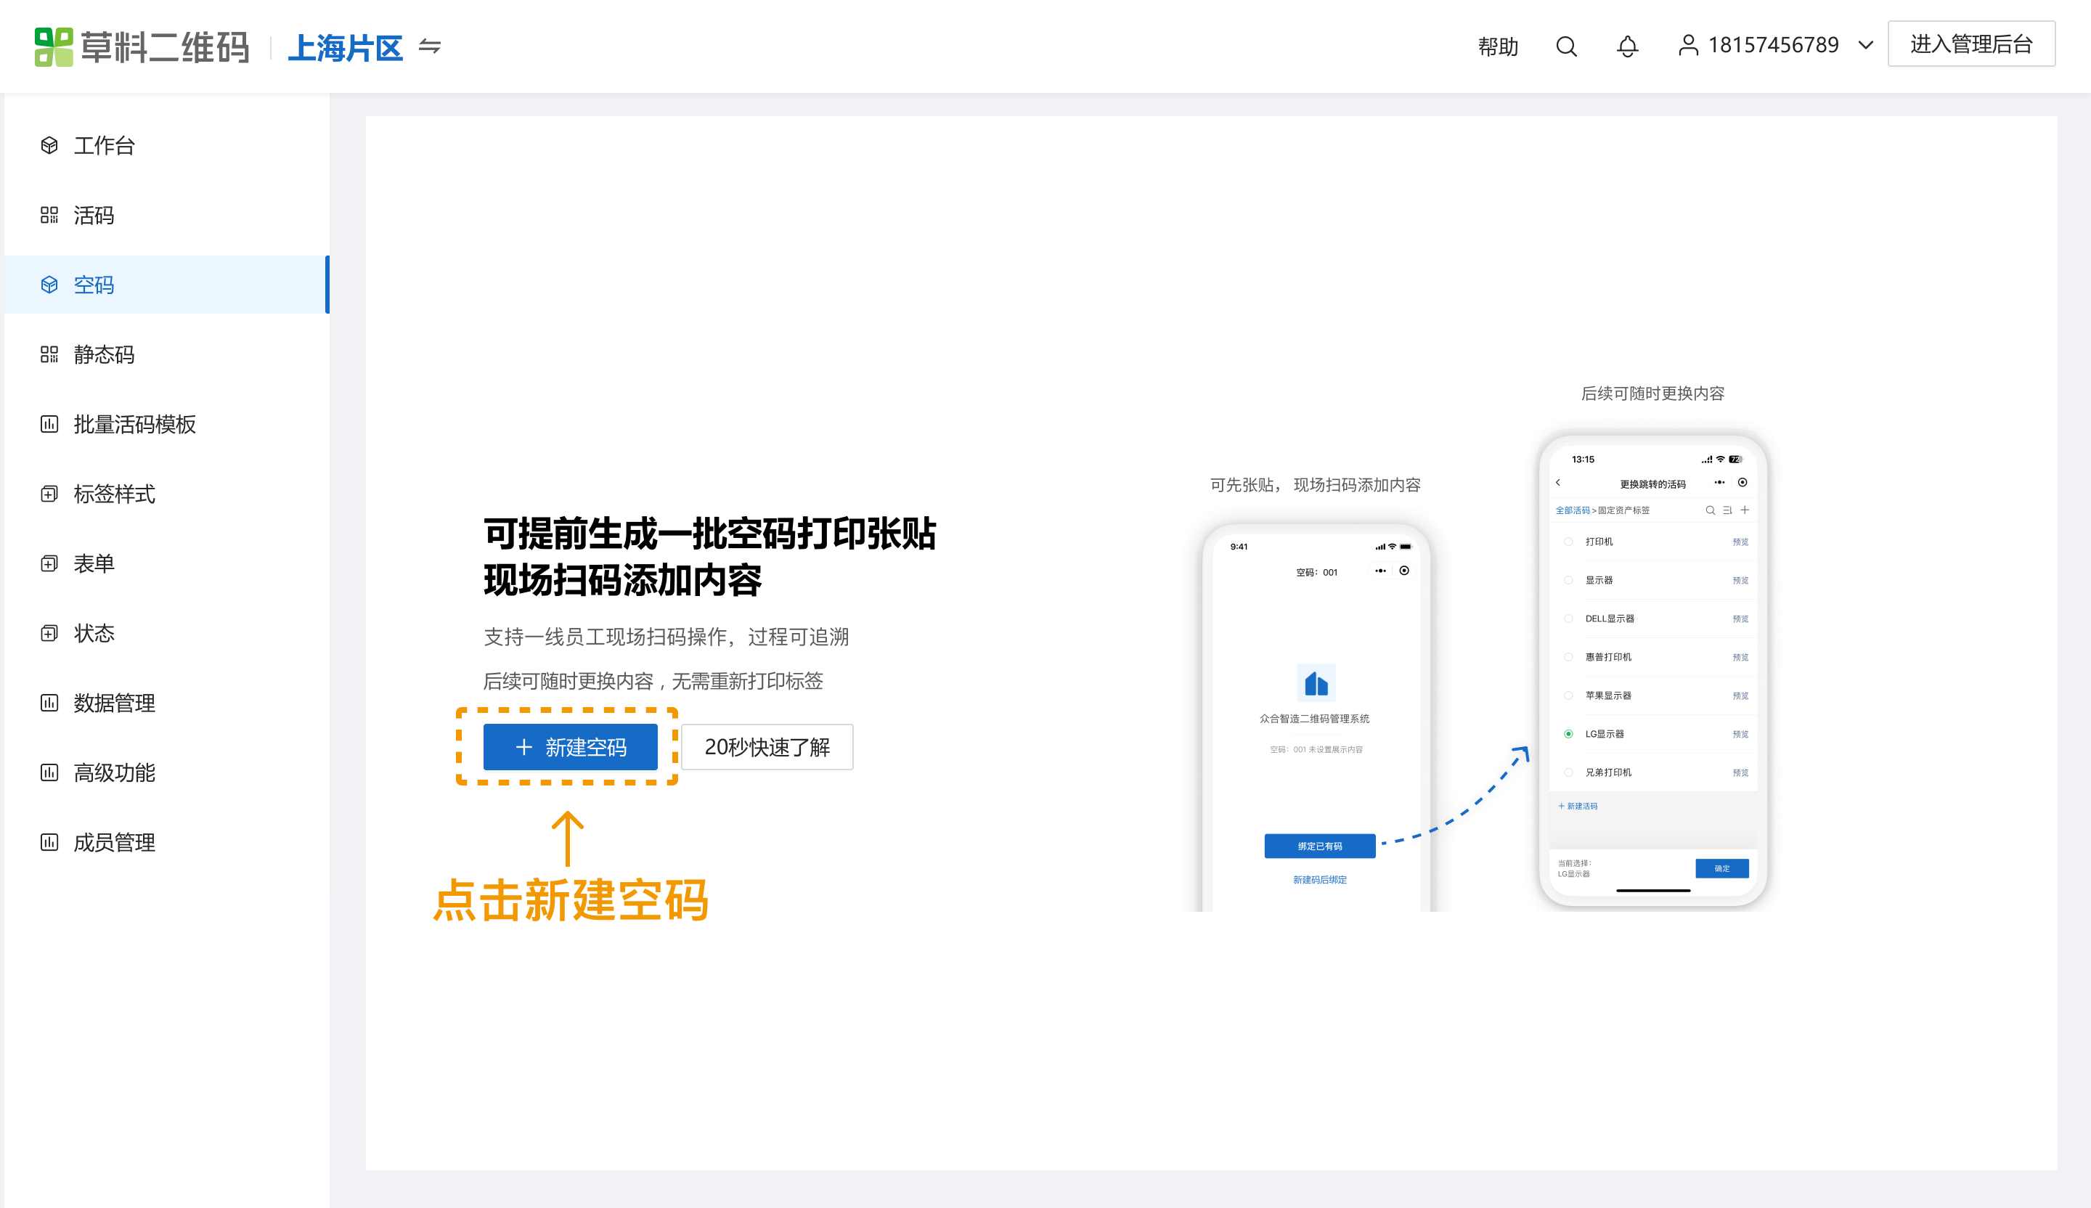This screenshot has height=1208, width=2091.
Task: Expand the account dropdown arrow
Action: pos(1865,46)
